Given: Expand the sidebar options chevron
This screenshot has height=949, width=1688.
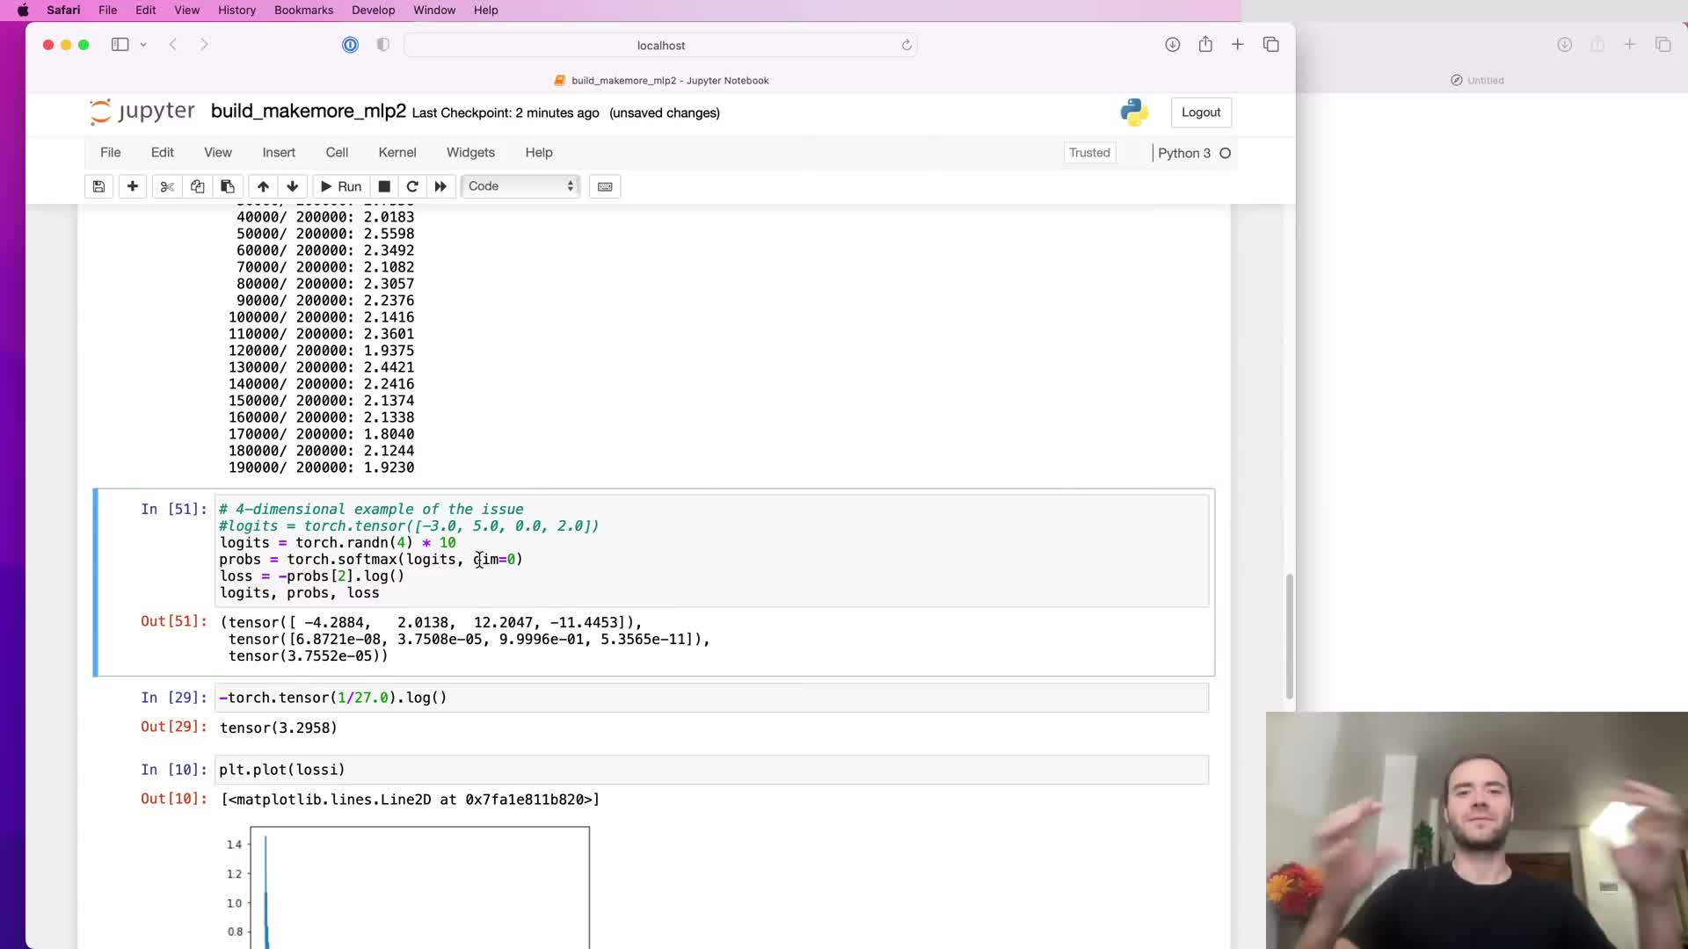Looking at the screenshot, I should click(143, 45).
